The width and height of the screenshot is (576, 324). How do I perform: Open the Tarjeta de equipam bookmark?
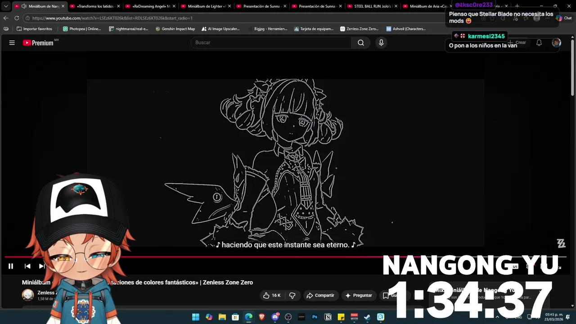(314, 29)
